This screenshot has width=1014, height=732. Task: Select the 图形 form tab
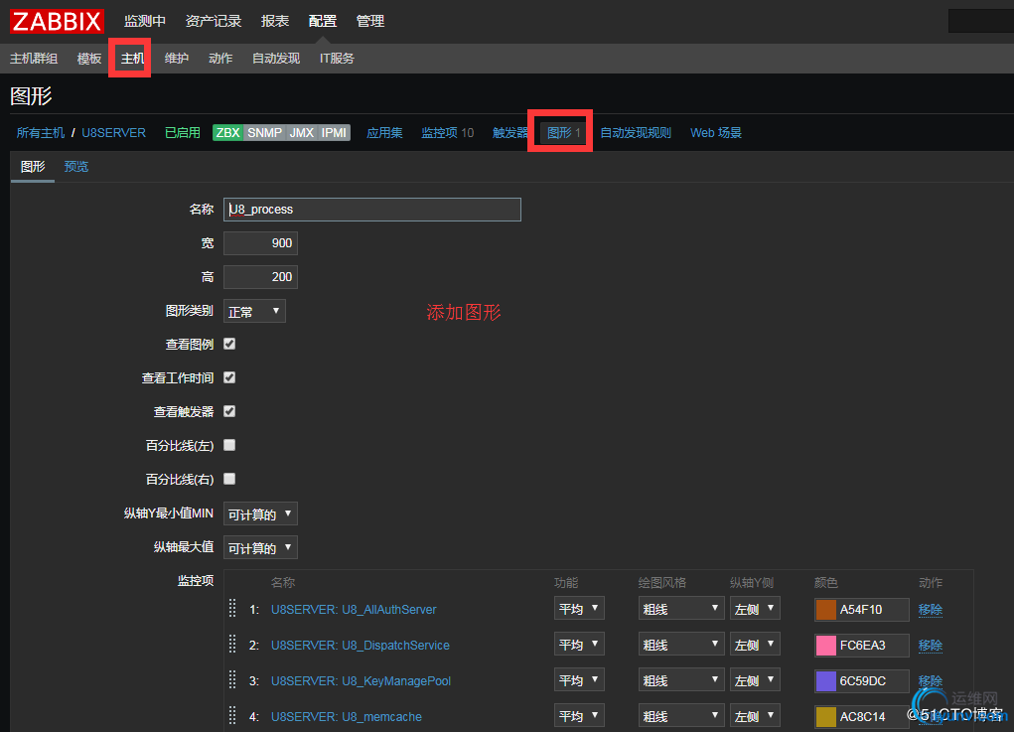33,167
